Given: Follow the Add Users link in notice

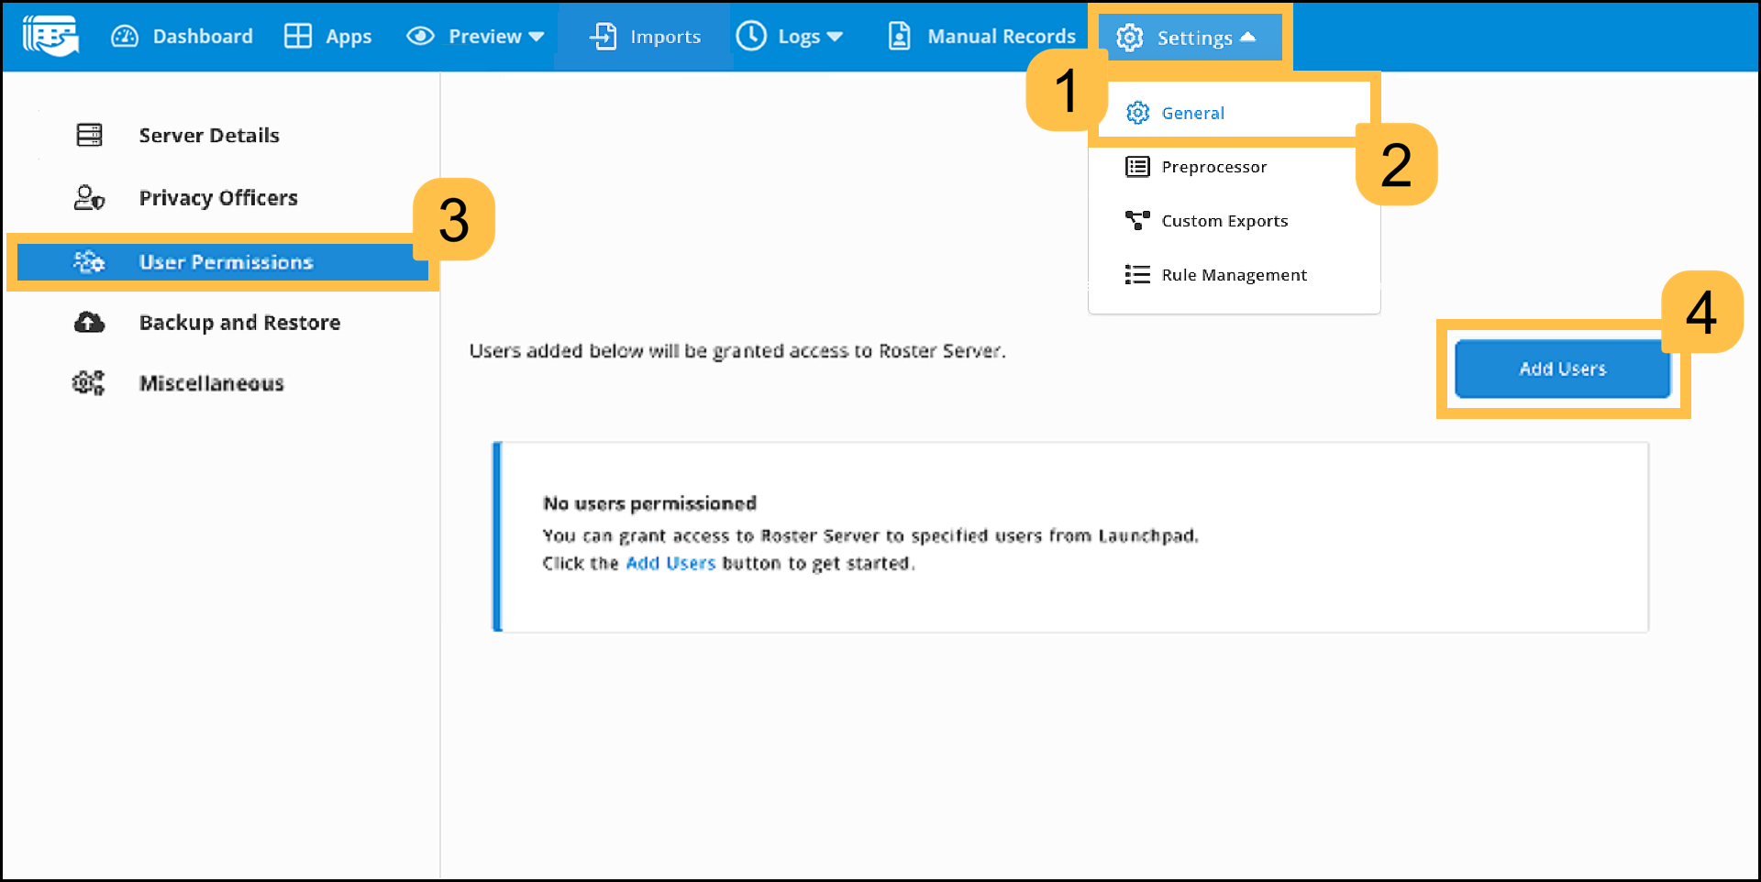Looking at the screenshot, I should click(x=670, y=563).
